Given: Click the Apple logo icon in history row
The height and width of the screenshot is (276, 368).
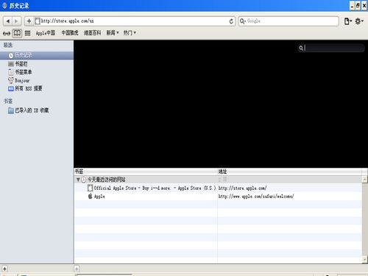Looking at the screenshot, I should (x=90, y=196).
